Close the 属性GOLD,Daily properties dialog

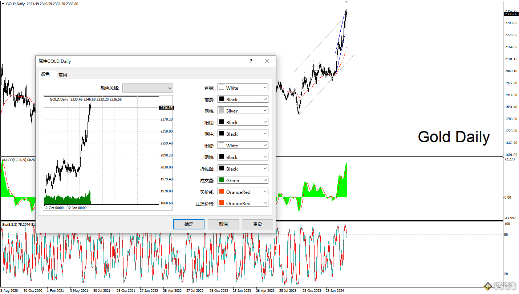coord(267,61)
